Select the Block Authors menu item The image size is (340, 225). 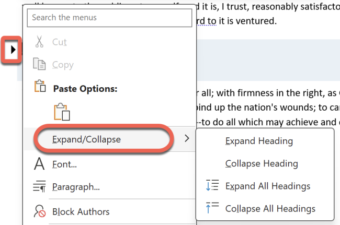coord(81,211)
